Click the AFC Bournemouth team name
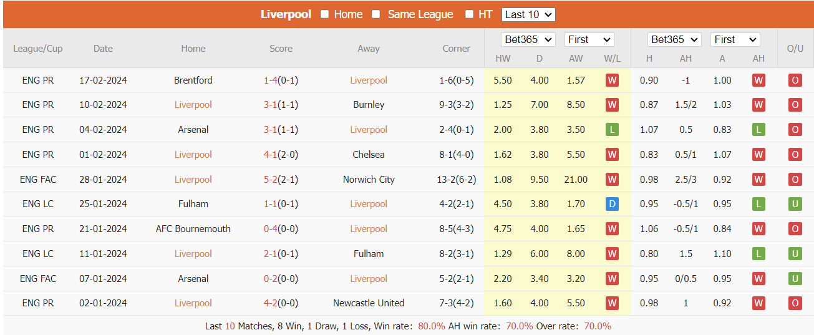Image resolution: width=814 pixels, height=335 pixels. tap(193, 229)
